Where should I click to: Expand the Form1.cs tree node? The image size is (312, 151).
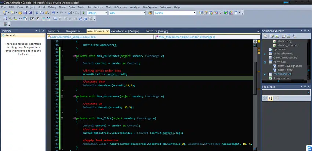[265, 62]
